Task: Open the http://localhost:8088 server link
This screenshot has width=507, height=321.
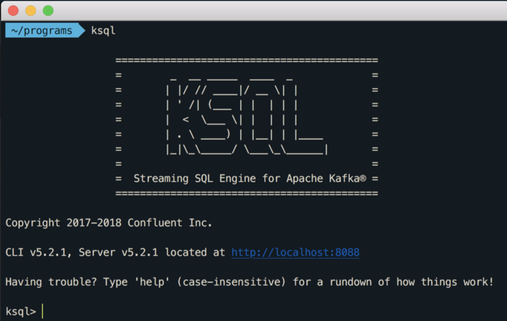Action: (296, 252)
